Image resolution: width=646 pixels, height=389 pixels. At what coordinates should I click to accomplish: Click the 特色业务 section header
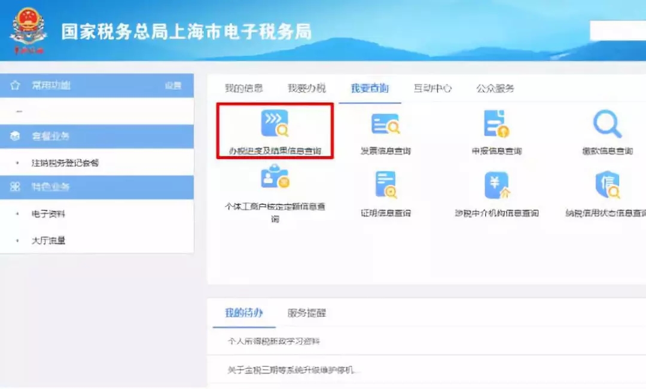97,187
